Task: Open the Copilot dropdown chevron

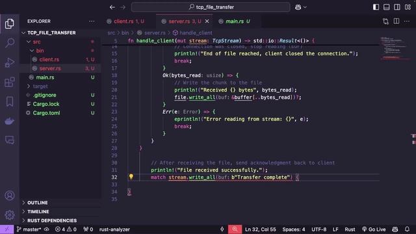Action: tap(305, 7)
